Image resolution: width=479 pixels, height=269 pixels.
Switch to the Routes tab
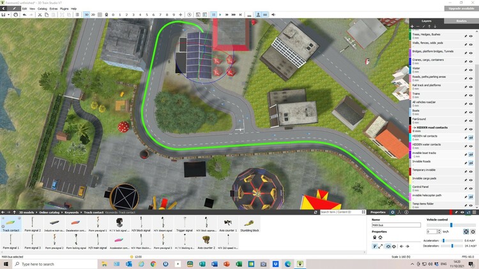tap(460, 21)
